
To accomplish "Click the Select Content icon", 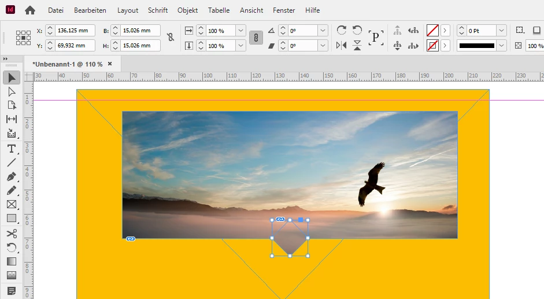I will pos(398,46).
